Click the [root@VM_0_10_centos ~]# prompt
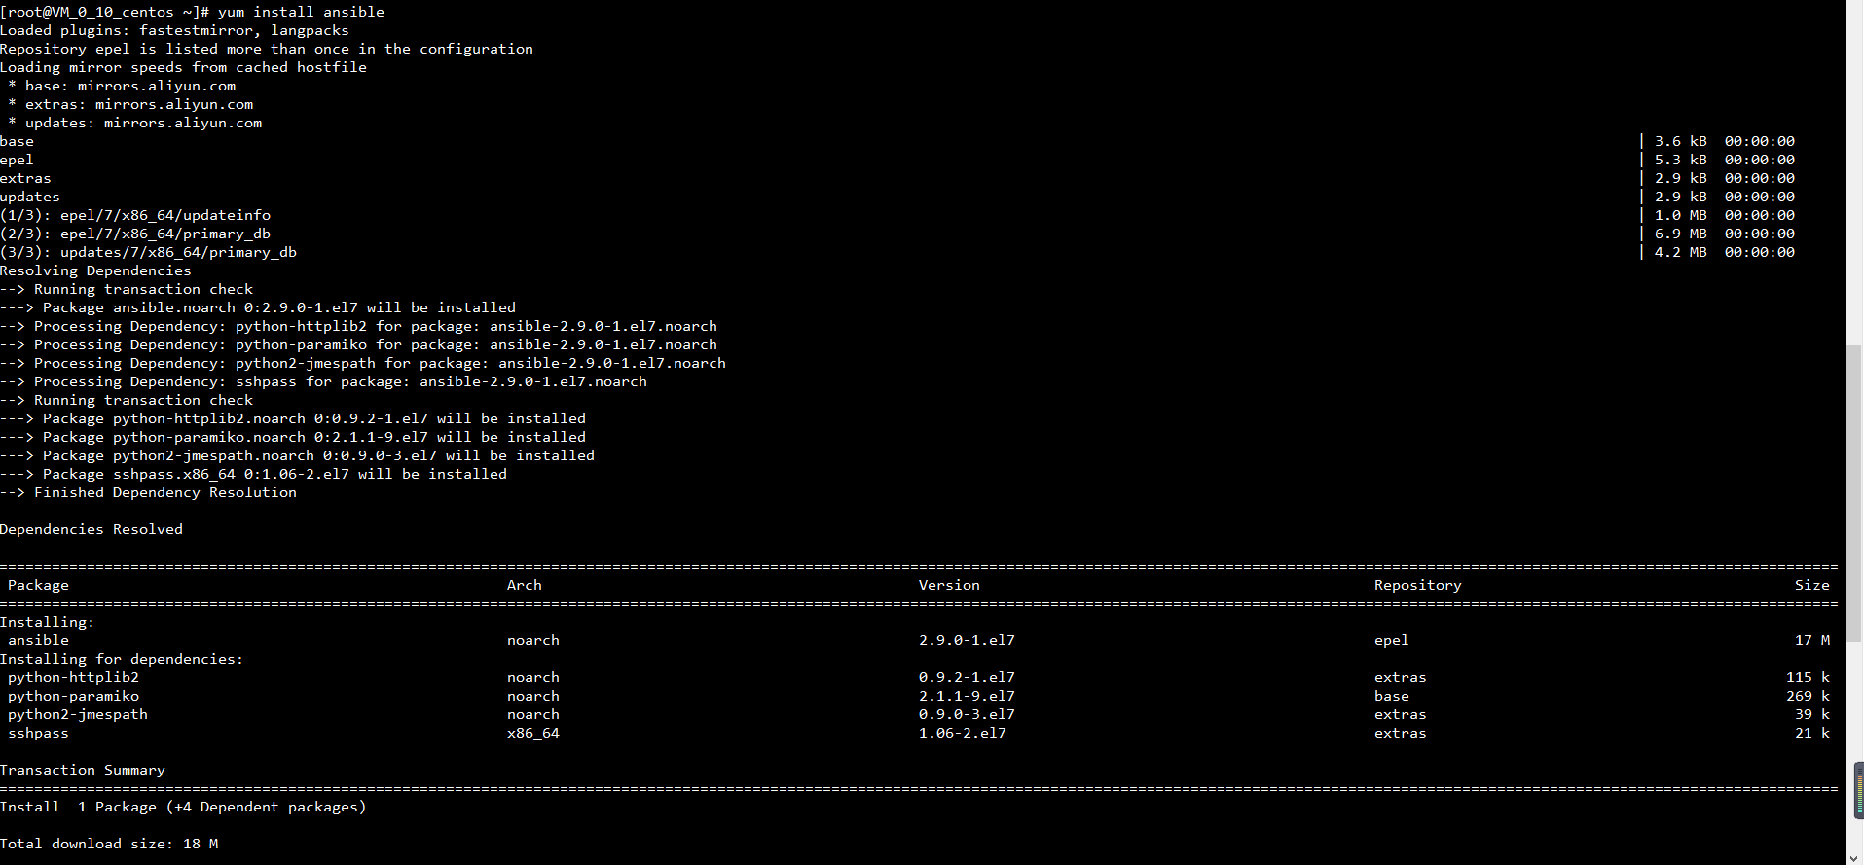Viewport: 1864px width, 865px height. [104, 12]
